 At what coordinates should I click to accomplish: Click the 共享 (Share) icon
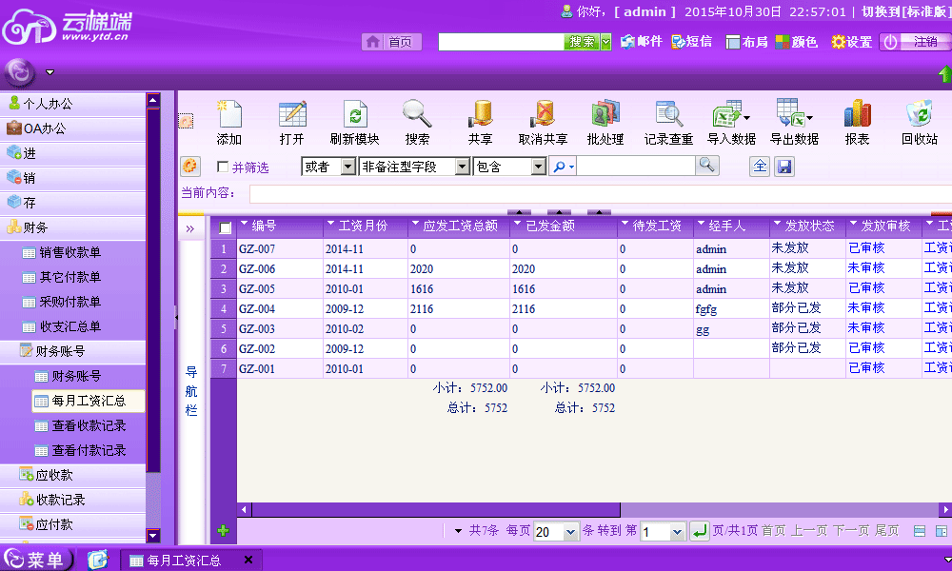[x=480, y=114]
